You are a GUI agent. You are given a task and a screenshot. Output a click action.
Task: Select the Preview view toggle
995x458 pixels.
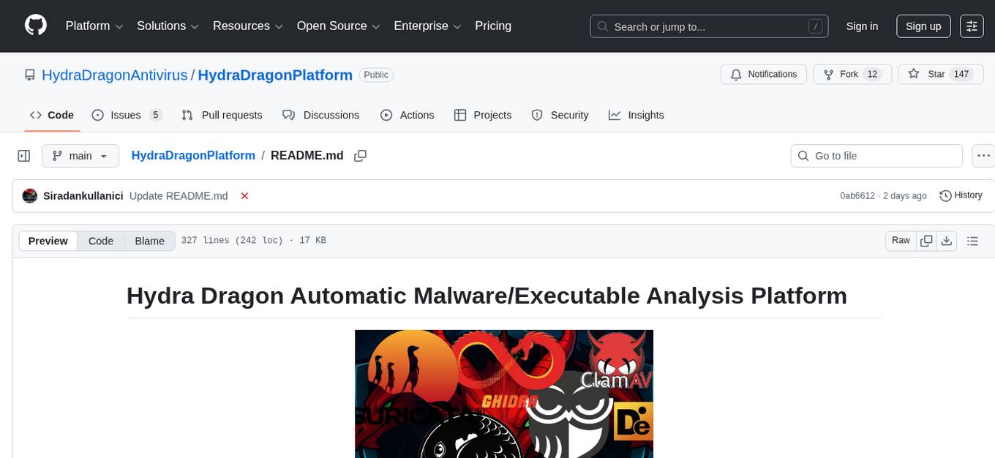48,241
